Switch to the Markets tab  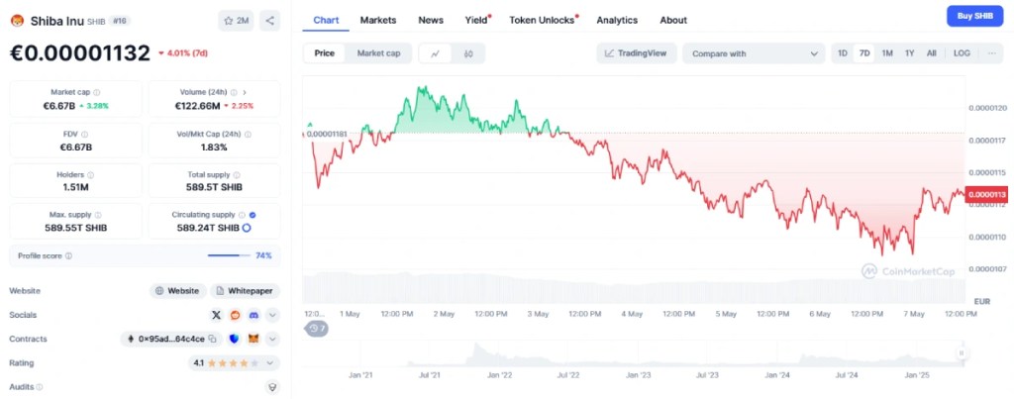tap(378, 20)
